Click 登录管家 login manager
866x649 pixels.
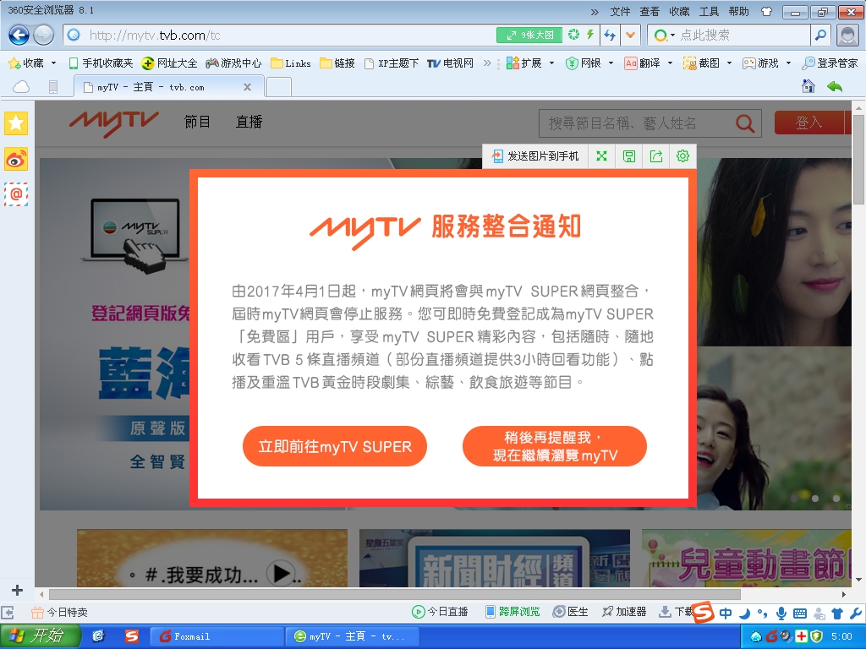click(x=830, y=63)
